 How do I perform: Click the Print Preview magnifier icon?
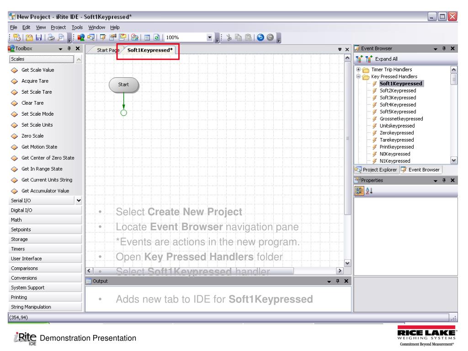tap(61, 37)
